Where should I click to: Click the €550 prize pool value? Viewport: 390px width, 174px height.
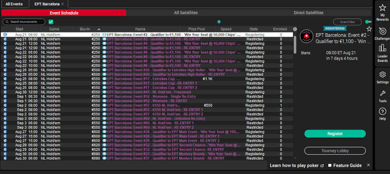point(208,106)
